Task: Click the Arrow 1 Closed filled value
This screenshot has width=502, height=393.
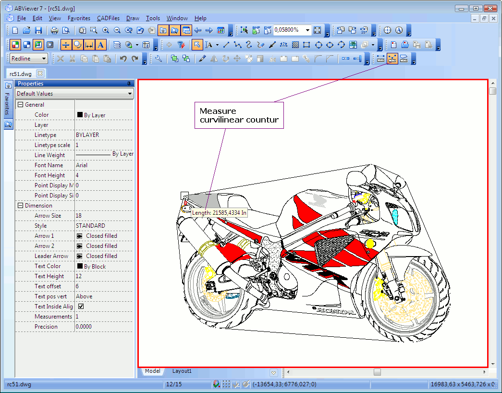Action: (x=104, y=236)
